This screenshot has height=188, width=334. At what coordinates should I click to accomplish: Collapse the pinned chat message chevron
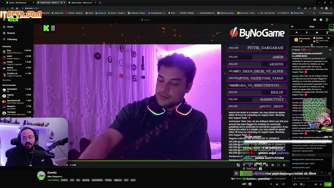point(330,54)
